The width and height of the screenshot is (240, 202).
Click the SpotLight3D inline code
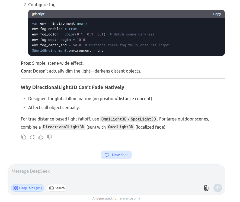point(143,119)
